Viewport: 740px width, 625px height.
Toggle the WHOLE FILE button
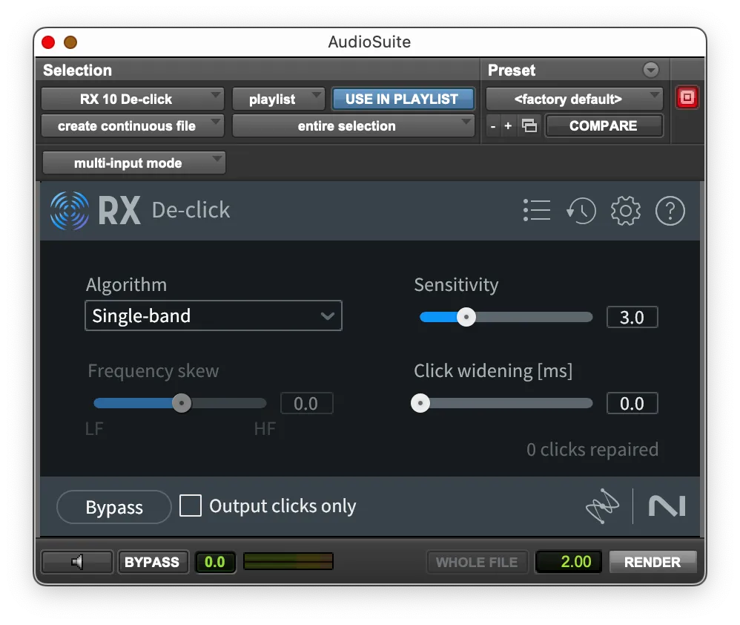[x=477, y=562]
